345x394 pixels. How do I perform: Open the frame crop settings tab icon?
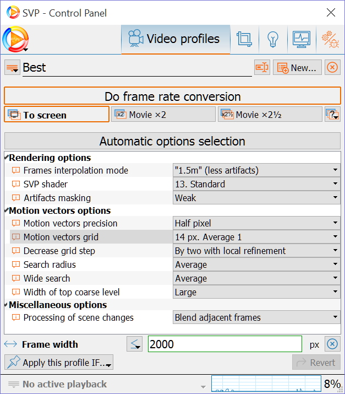click(x=244, y=39)
